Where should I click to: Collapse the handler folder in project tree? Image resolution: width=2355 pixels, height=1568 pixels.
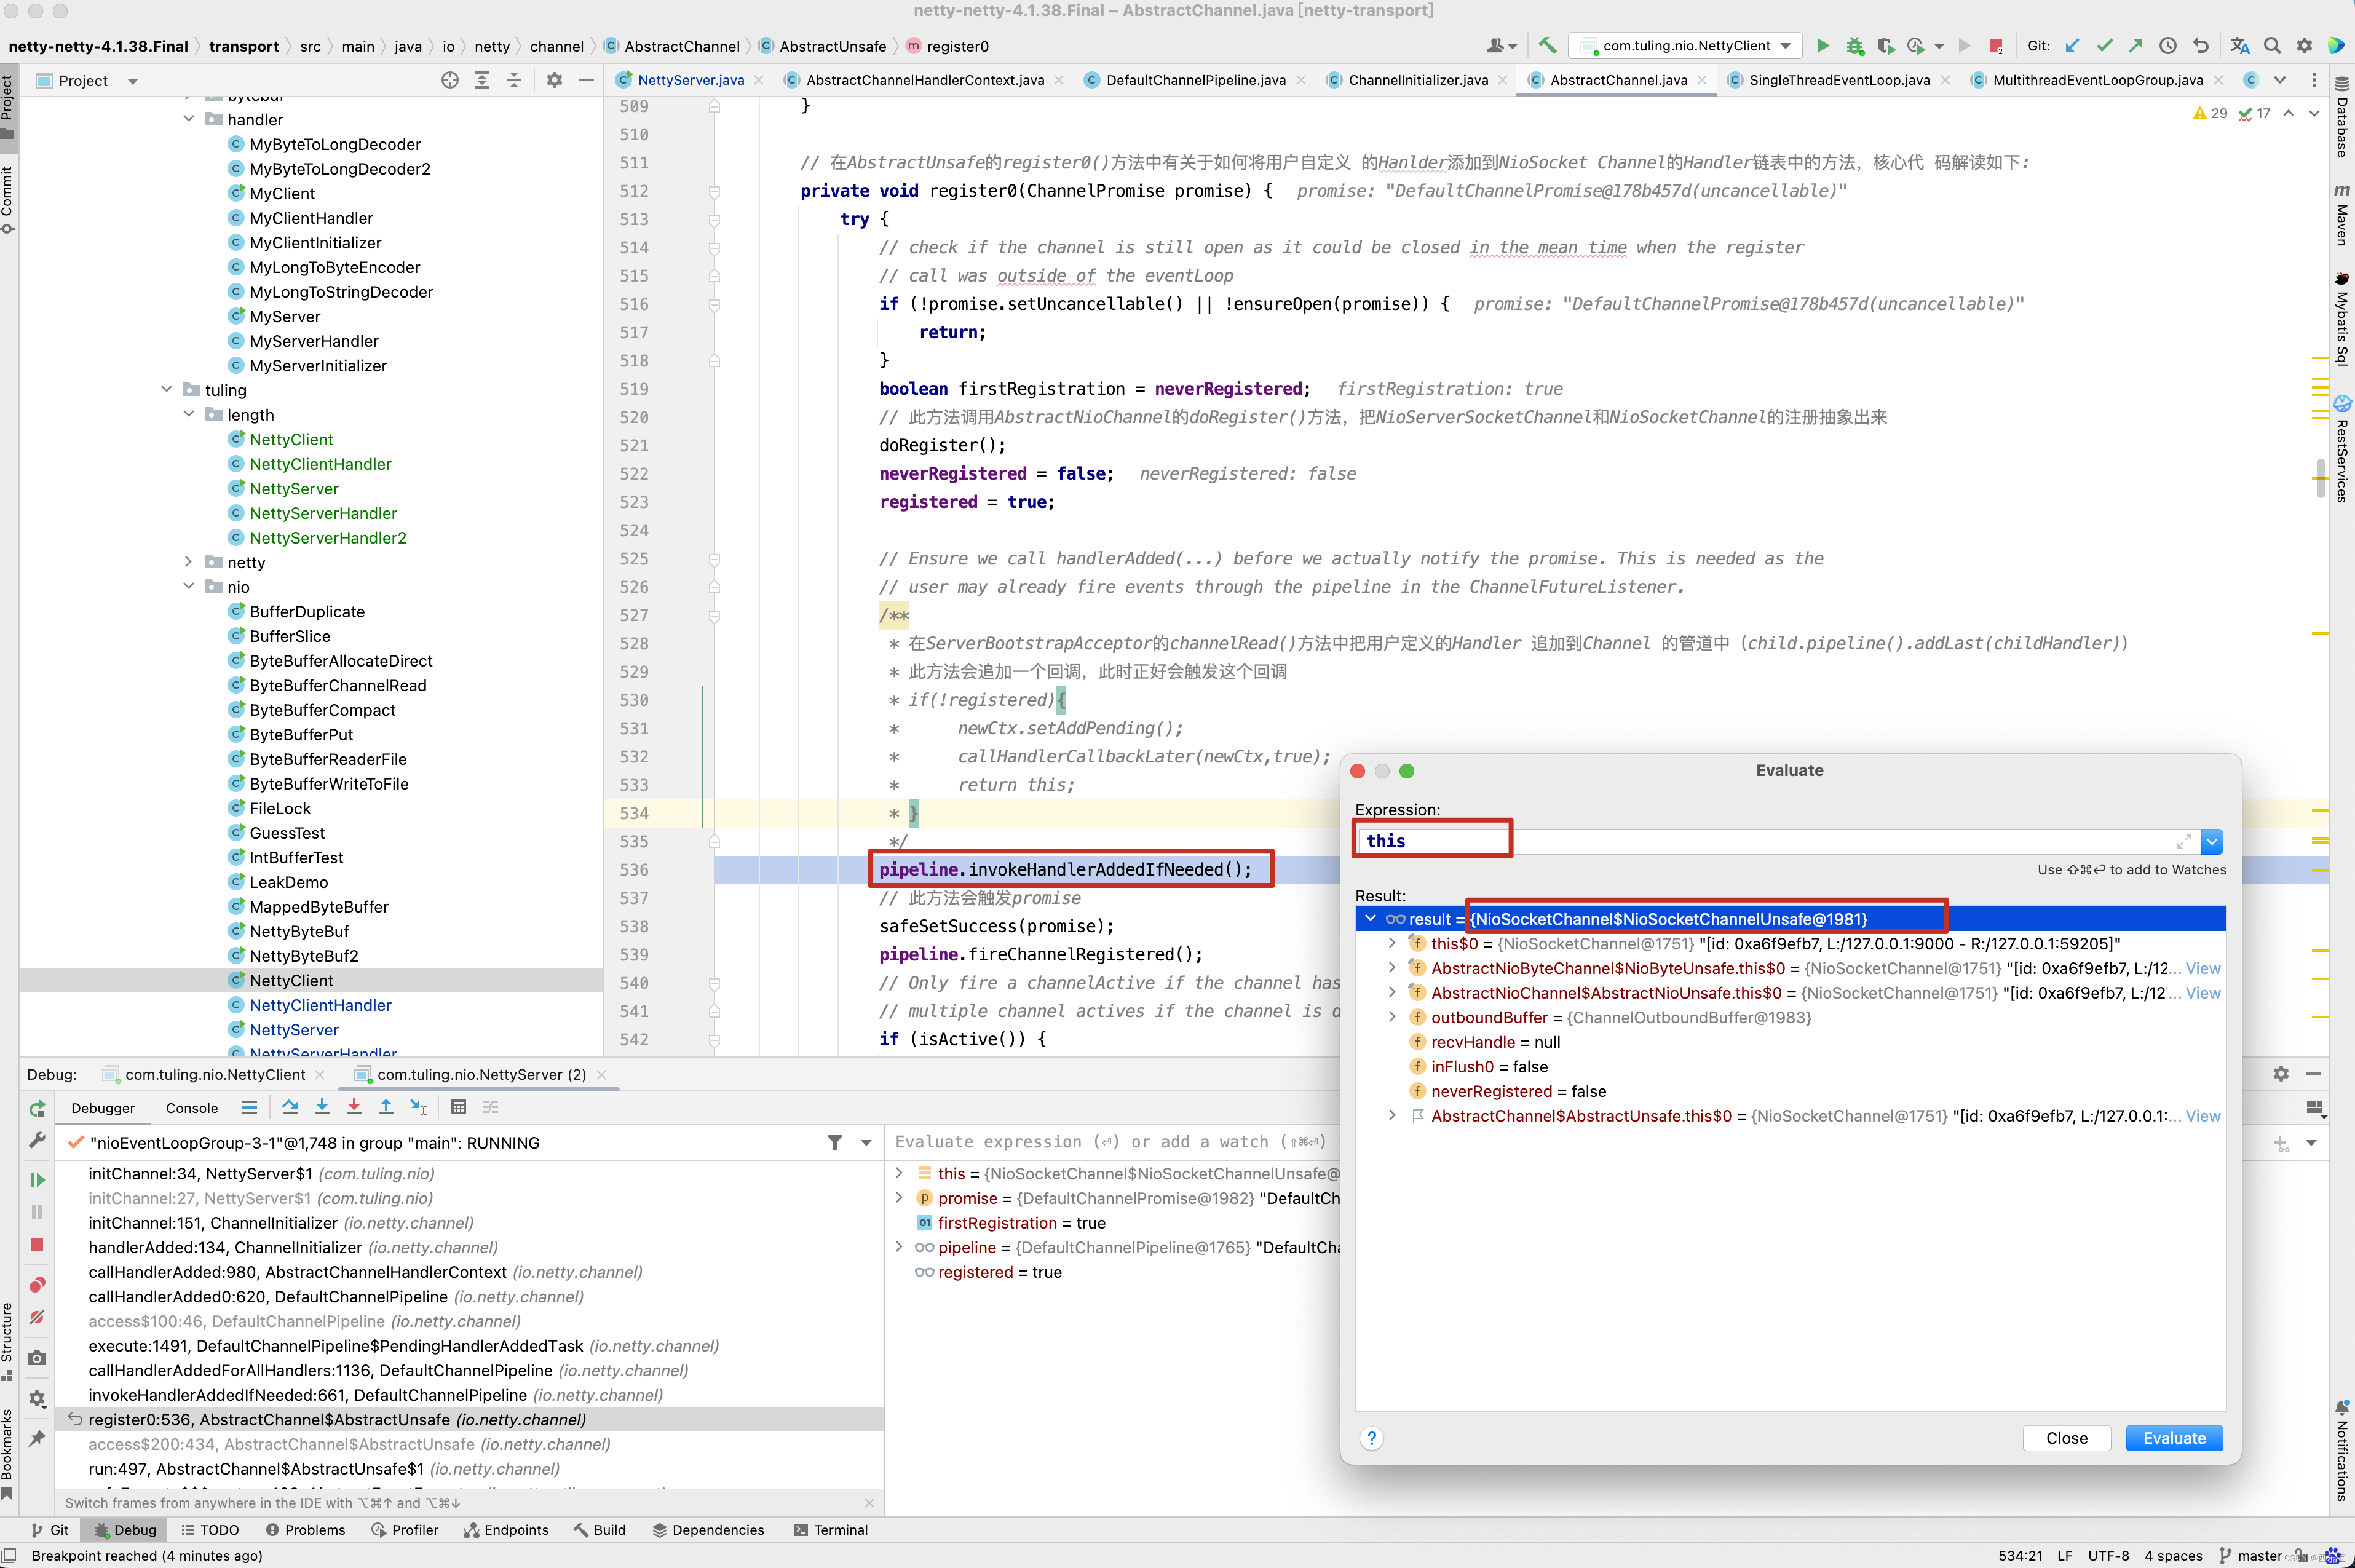pos(189,119)
